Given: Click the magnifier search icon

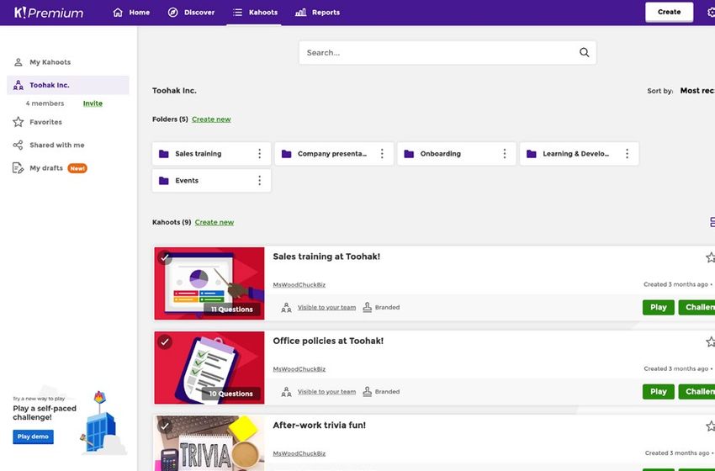Looking at the screenshot, I should coord(584,52).
